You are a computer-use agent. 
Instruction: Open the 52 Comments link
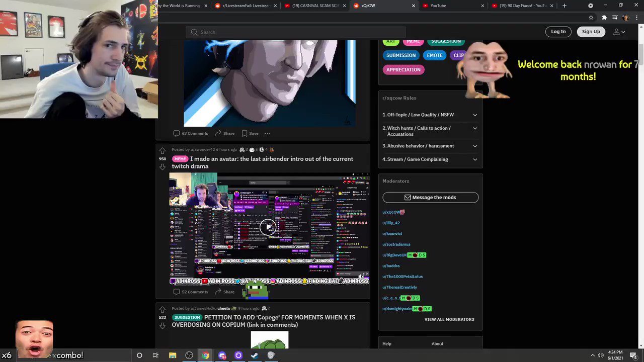tap(191, 292)
